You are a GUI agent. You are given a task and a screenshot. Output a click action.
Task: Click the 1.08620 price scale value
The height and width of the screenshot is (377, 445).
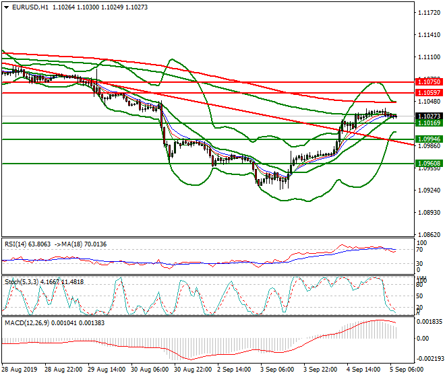click(x=429, y=235)
